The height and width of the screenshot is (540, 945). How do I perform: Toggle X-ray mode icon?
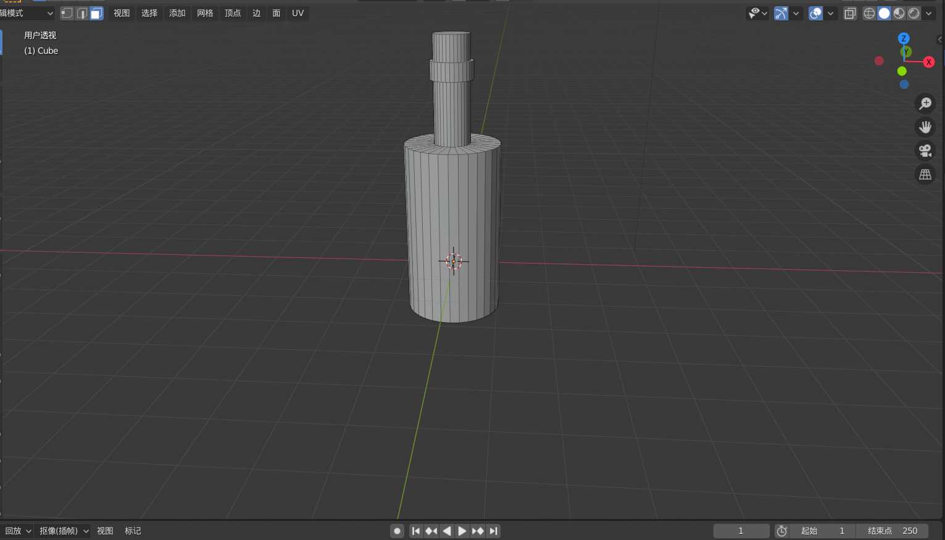pos(850,13)
